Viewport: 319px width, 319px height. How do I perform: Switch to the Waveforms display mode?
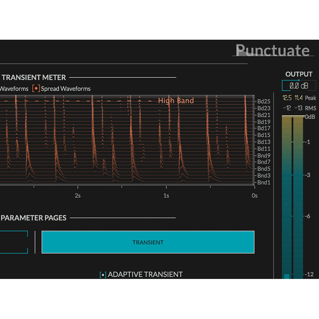pyautogui.click(x=14, y=89)
